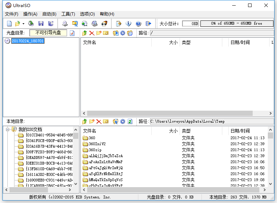Click the Burn CD/DVD image flame icon
This screenshot has height=203, width=277.
coord(104,24)
